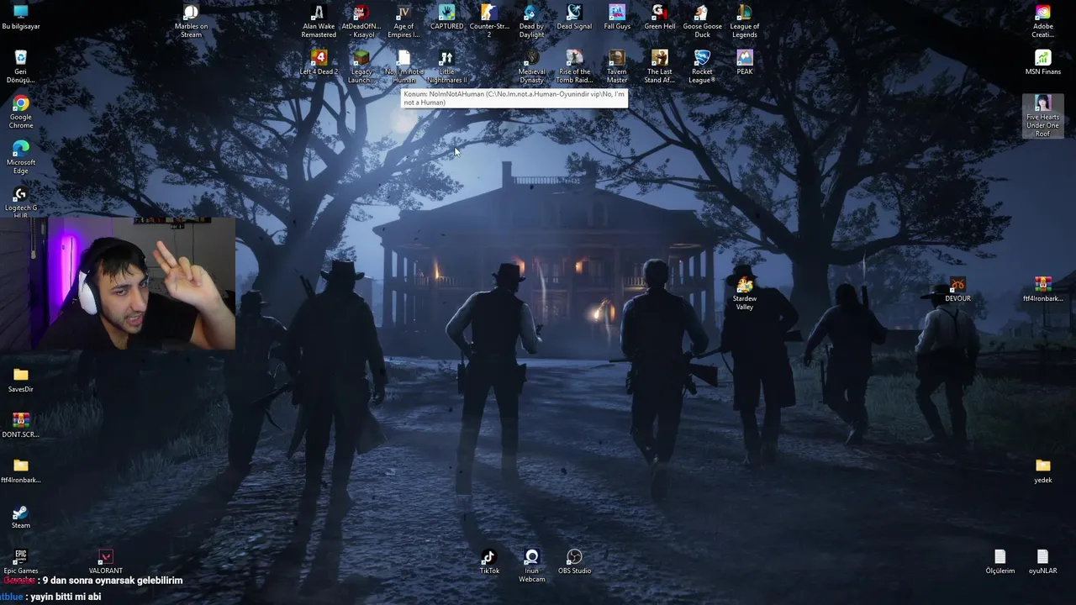Open the Geri Dönüşüm recycle bin icon
This screenshot has width=1076, height=605.
point(20,66)
